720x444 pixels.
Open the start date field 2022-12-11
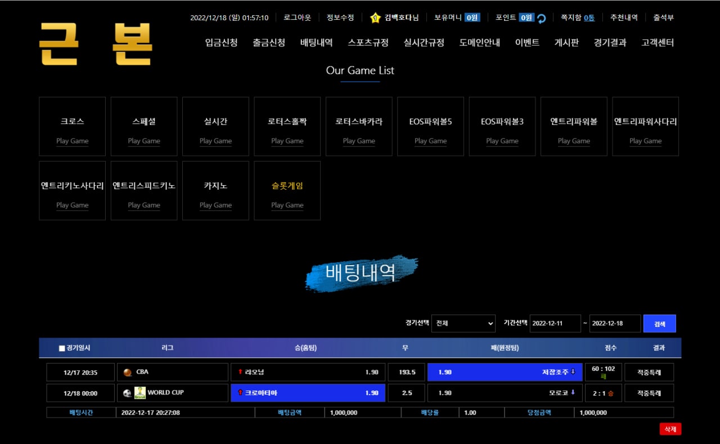[555, 324]
